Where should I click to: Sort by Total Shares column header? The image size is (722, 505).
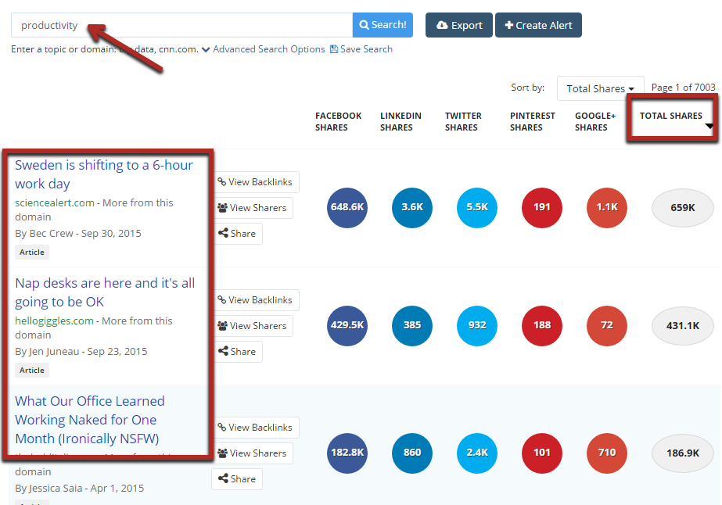point(671,116)
